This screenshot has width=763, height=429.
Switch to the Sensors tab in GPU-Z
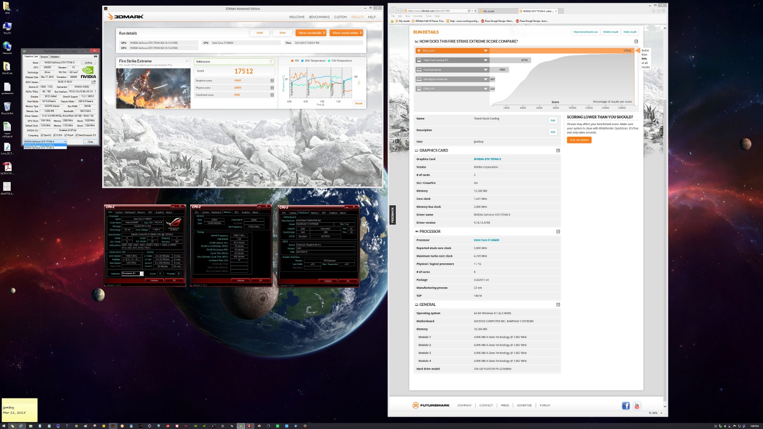pos(44,56)
